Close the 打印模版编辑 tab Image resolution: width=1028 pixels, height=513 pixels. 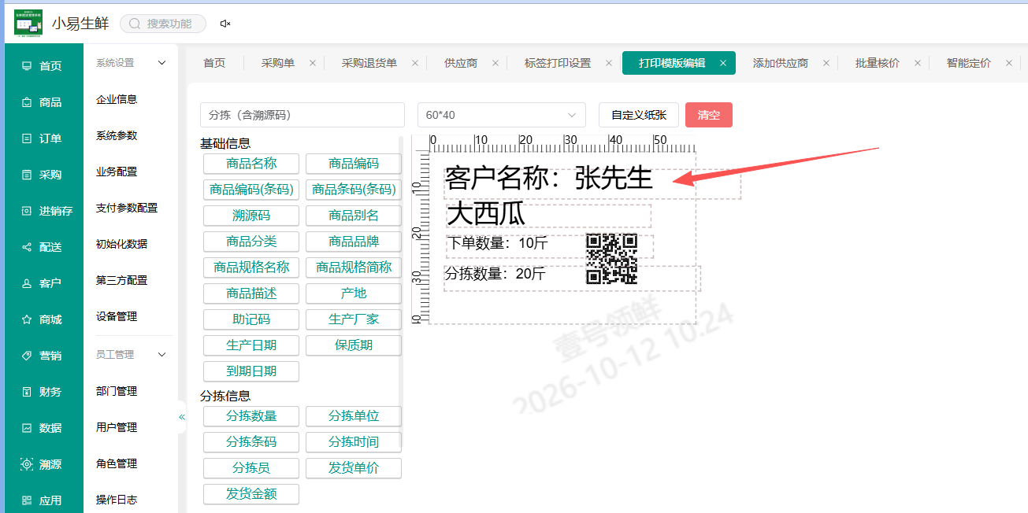(723, 63)
